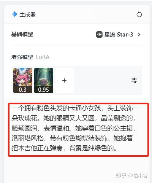Expand base model with right chevron
The image size is (152, 183).
pos(139,34)
